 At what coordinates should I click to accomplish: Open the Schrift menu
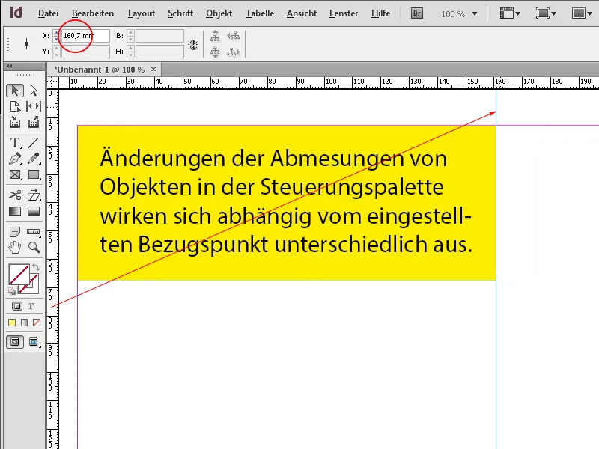point(180,13)
